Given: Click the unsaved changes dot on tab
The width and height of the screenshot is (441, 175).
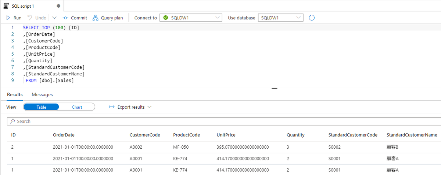Looking at the screenshot, I should 58,6.
